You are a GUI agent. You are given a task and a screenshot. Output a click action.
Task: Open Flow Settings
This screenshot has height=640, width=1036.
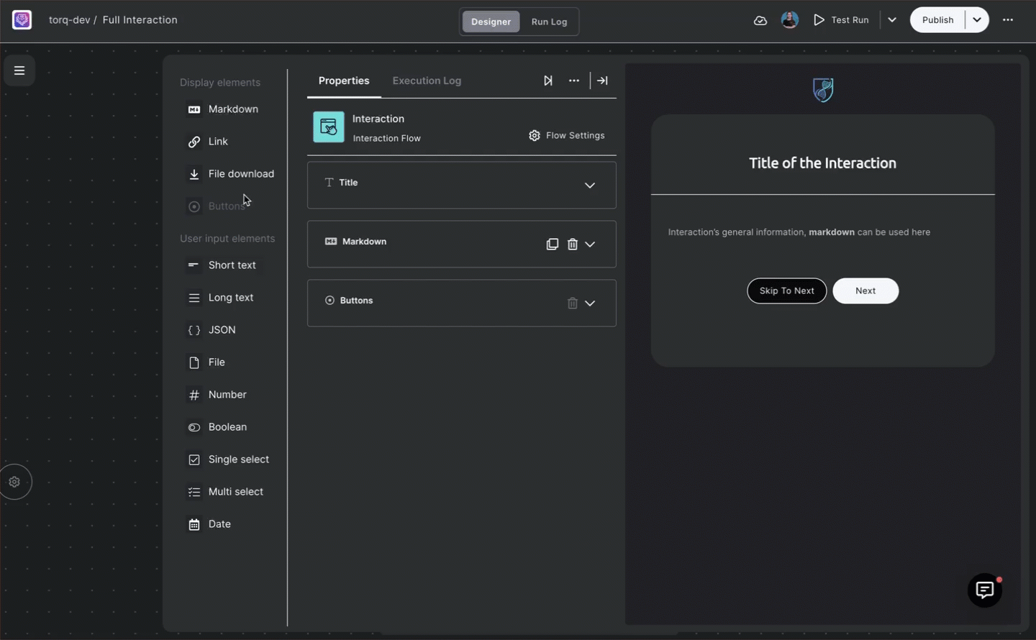pos(567,135)
